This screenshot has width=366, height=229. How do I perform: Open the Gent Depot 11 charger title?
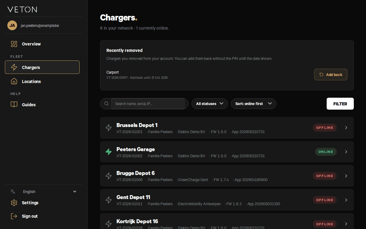(133, 197)
